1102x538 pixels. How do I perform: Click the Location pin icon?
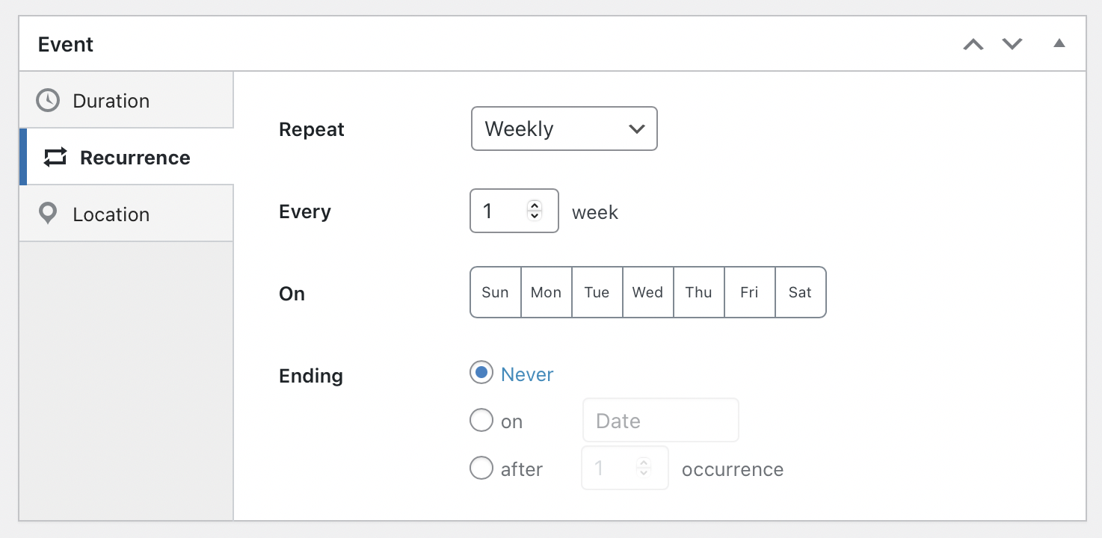tap(47, 213)
